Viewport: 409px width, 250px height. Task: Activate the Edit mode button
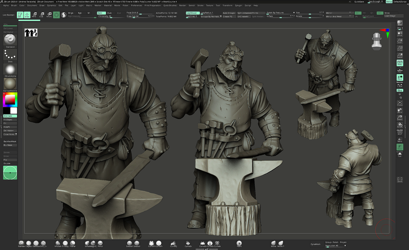[20, 14]
